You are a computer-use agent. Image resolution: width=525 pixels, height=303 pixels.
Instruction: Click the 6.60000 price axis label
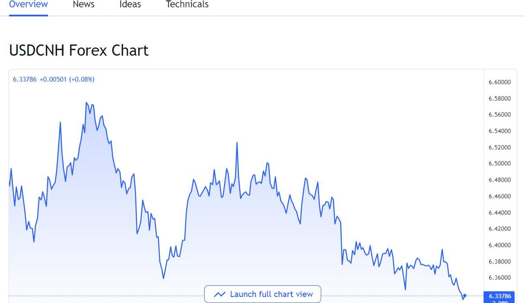(500, 82)
